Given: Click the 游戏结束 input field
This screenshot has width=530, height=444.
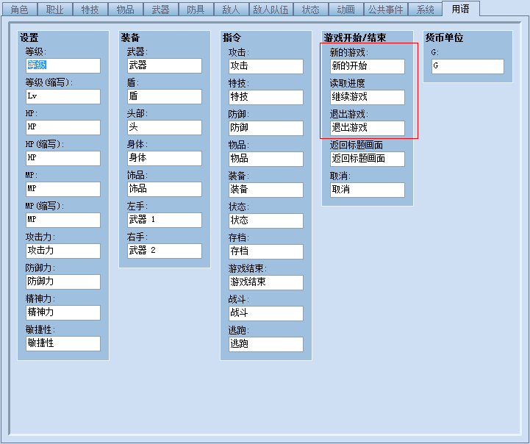Looking at the screenshot, I should 266,282.
